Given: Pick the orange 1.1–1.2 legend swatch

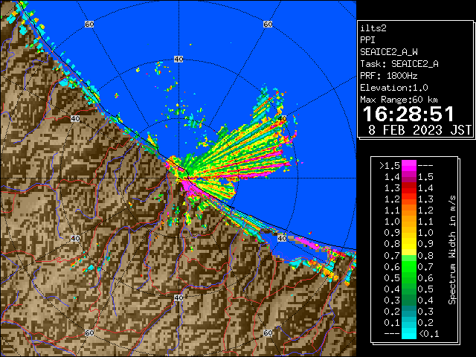Looking at the screenshot, I should click(409, 210).
